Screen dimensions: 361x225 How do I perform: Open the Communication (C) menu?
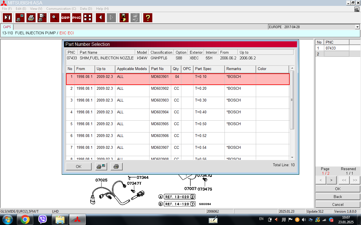click(x=61, y=9)
